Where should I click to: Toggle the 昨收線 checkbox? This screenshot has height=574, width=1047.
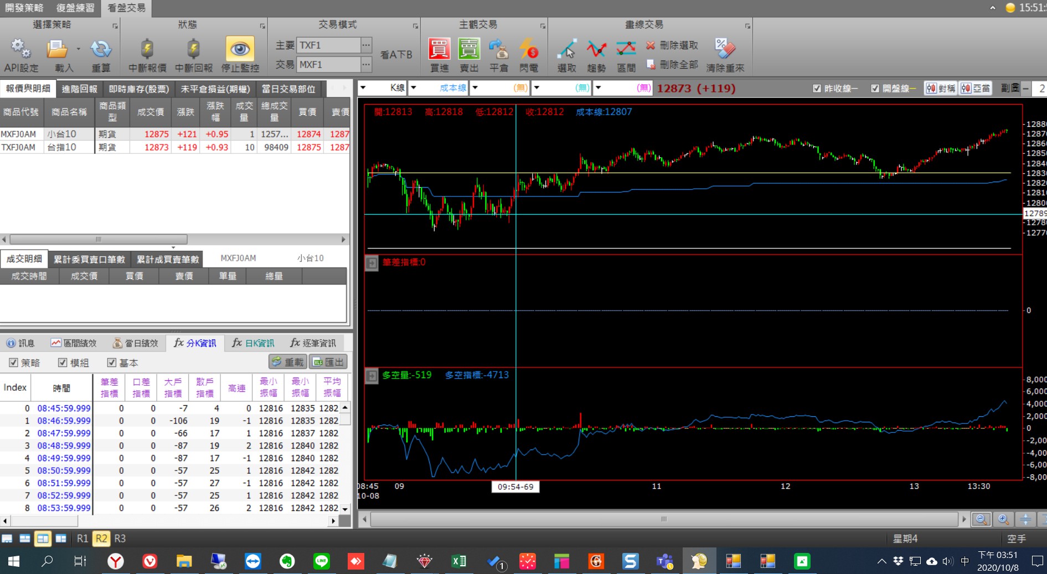click(817, 89)
